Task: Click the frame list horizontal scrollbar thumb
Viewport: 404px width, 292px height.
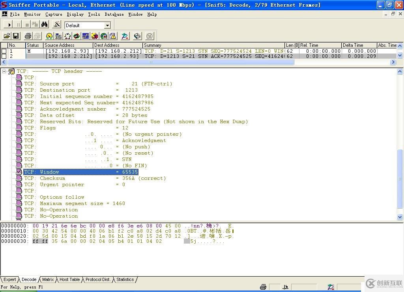Action: (x=150, y=62)
